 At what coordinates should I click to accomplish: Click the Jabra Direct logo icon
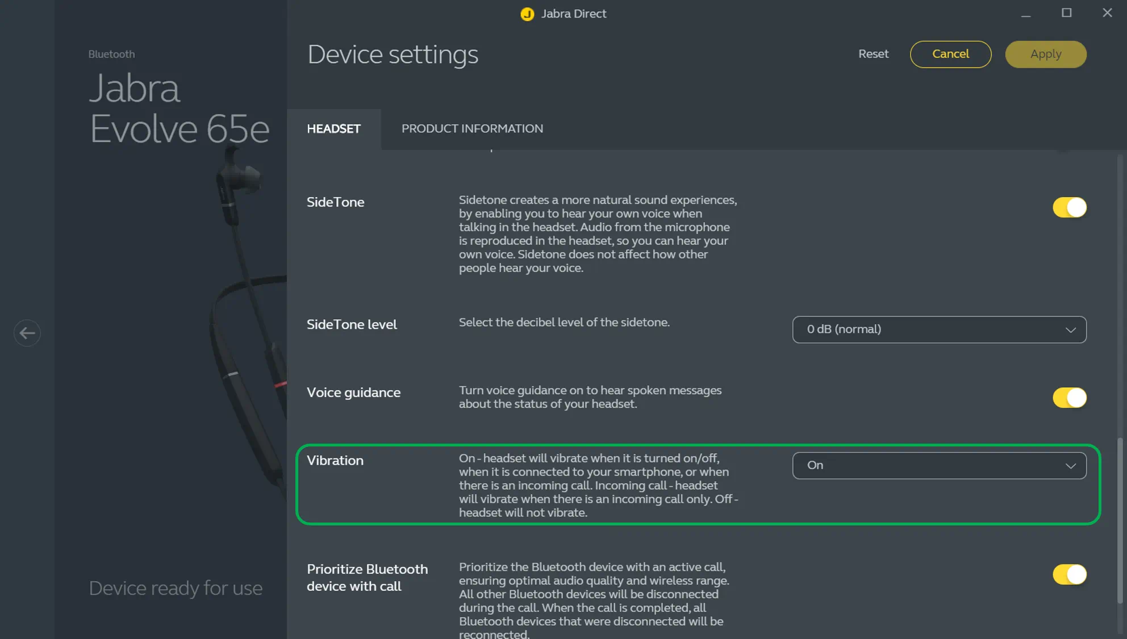point(527,14)
